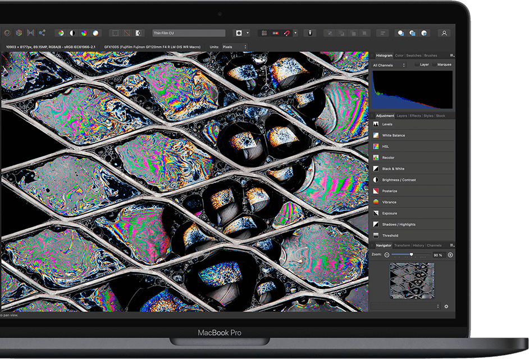
Task: Click the Auto Contrast half-circle icon
Action: tap(72, 33)
